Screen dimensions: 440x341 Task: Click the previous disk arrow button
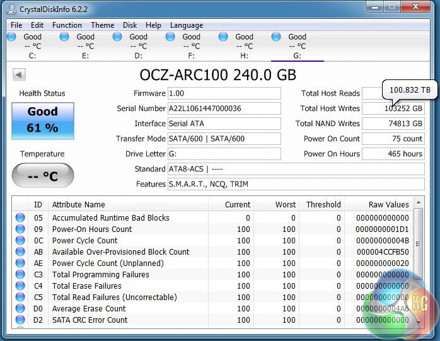(x=19, y=75)
